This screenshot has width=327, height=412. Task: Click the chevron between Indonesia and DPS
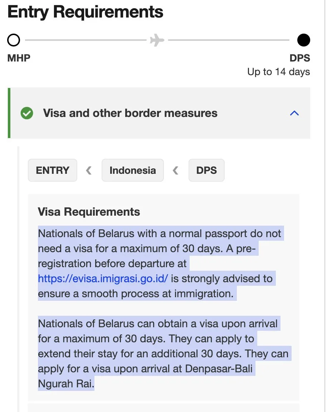point(176,170)
